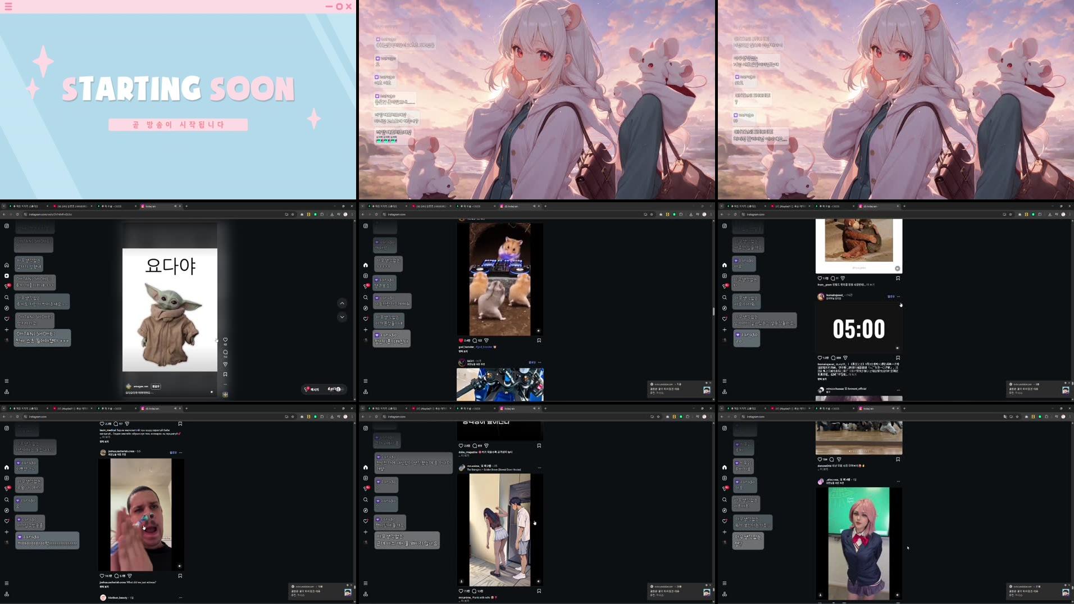
Task: Share the Baby Yoda reel via the paper plane icon
Action: 225,364
